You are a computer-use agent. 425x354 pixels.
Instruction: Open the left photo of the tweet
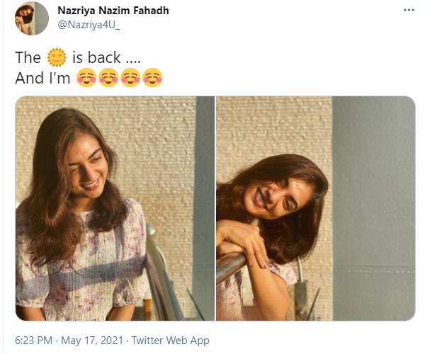point(115,208)
